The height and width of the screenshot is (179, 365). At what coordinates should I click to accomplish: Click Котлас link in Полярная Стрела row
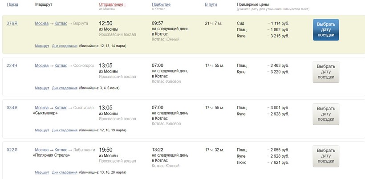(x=61, y=150)
